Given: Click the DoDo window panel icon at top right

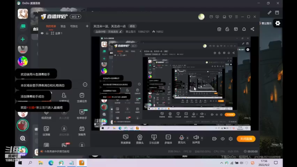Looking at the screenshot, I should (x=277, y=13).
